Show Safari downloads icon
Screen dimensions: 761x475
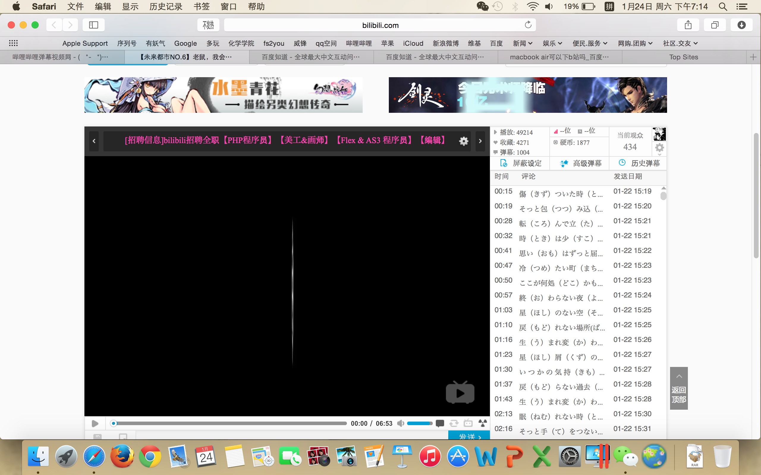pyautogui.click(x=741, y=25)
